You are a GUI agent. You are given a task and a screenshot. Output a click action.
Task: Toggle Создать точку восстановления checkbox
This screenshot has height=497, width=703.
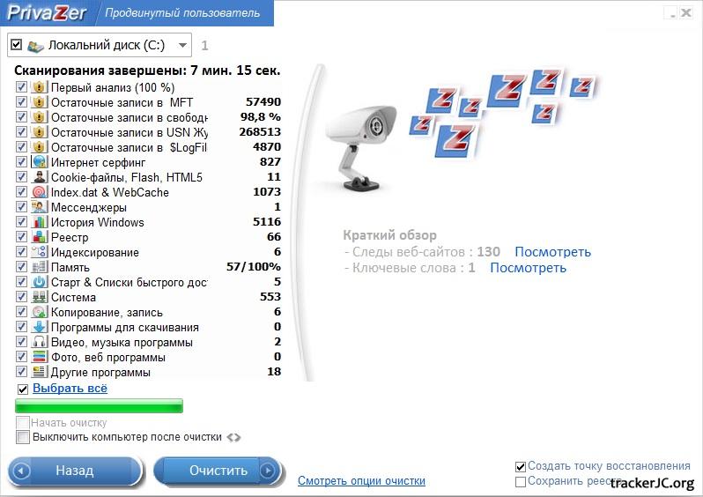pos(521,466)
